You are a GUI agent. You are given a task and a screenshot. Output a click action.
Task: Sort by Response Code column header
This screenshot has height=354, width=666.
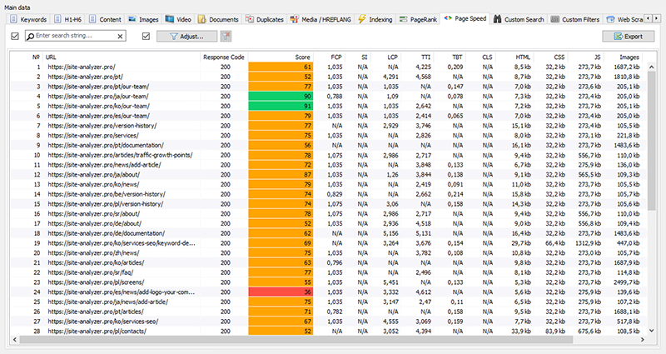point(223,57)
